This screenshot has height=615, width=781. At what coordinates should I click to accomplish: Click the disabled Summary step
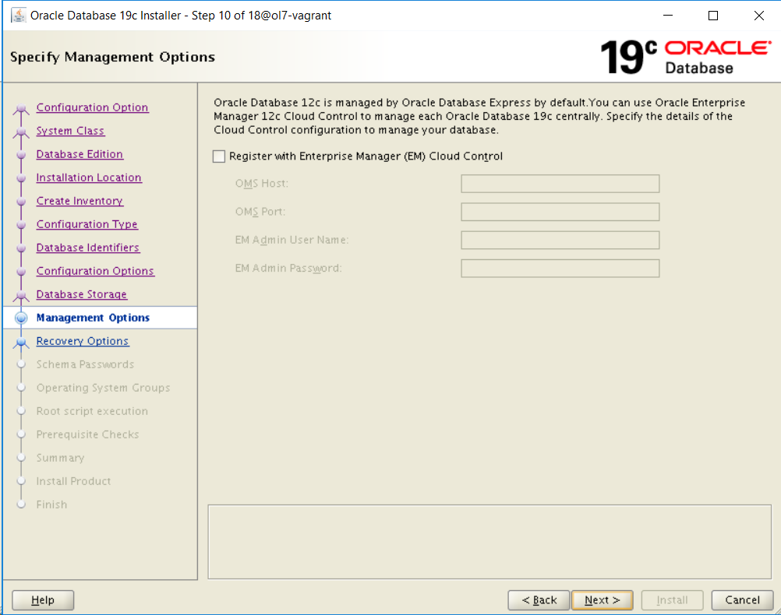60,459
